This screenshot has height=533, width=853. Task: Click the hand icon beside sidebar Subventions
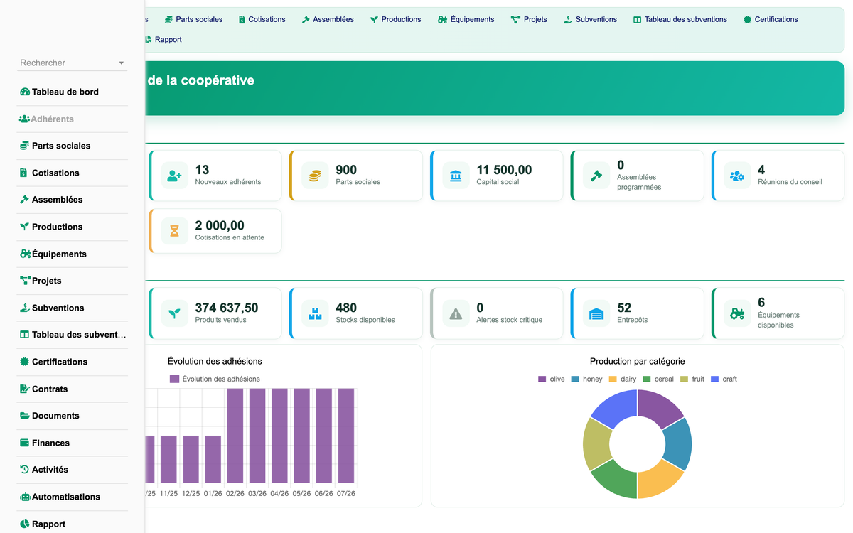point(25,308)
